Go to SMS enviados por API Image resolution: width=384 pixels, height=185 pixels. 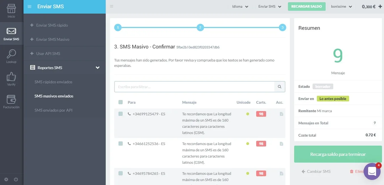pos(53,110)
